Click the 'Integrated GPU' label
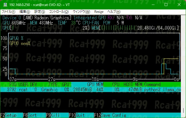Viewport: 186px width, 118px height. click(x=89, y=18)
